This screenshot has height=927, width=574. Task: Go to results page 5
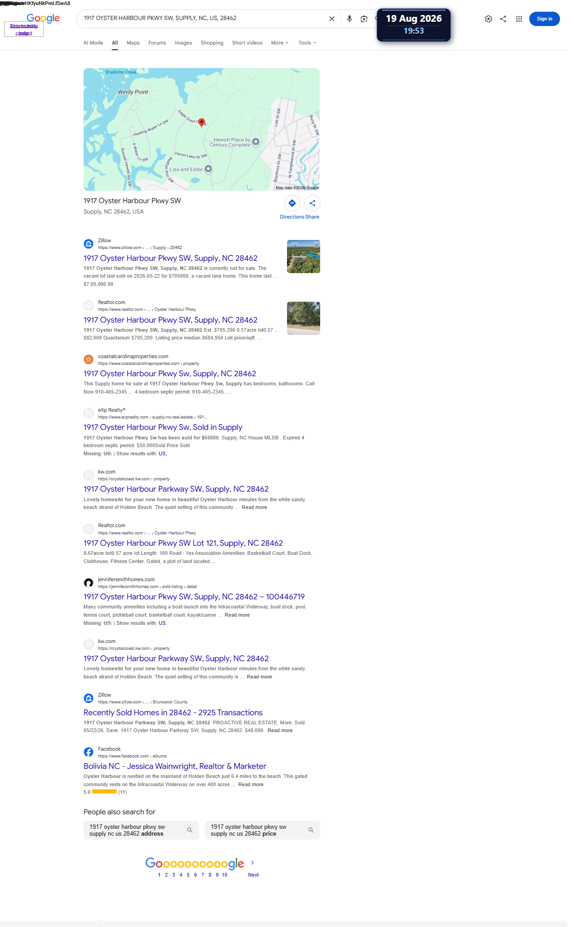point(188,875)
